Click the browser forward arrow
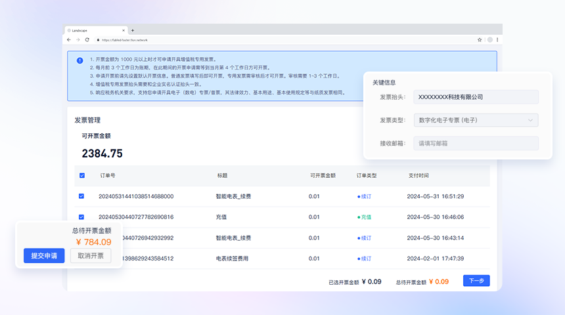565x315 pixels. tap(78, 40)
